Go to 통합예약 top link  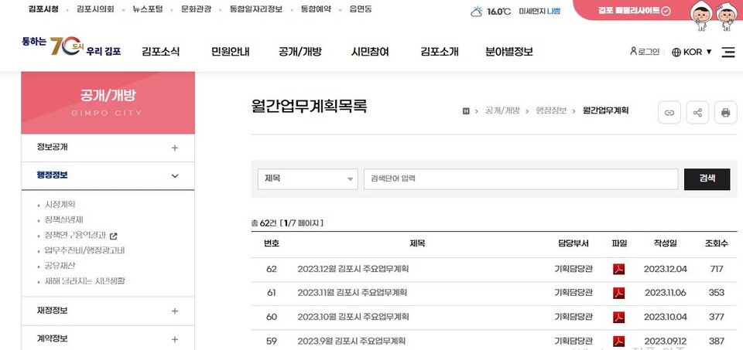(316, 9)
